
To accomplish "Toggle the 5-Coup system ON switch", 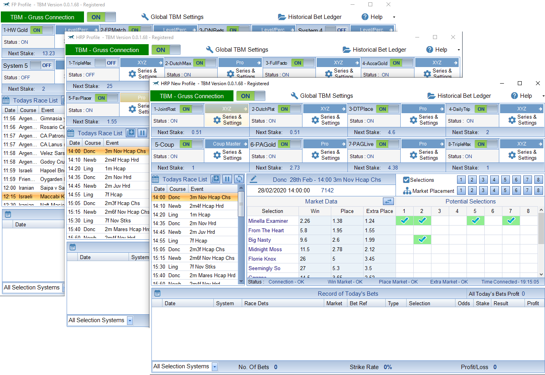I will (x=191, y=144).
